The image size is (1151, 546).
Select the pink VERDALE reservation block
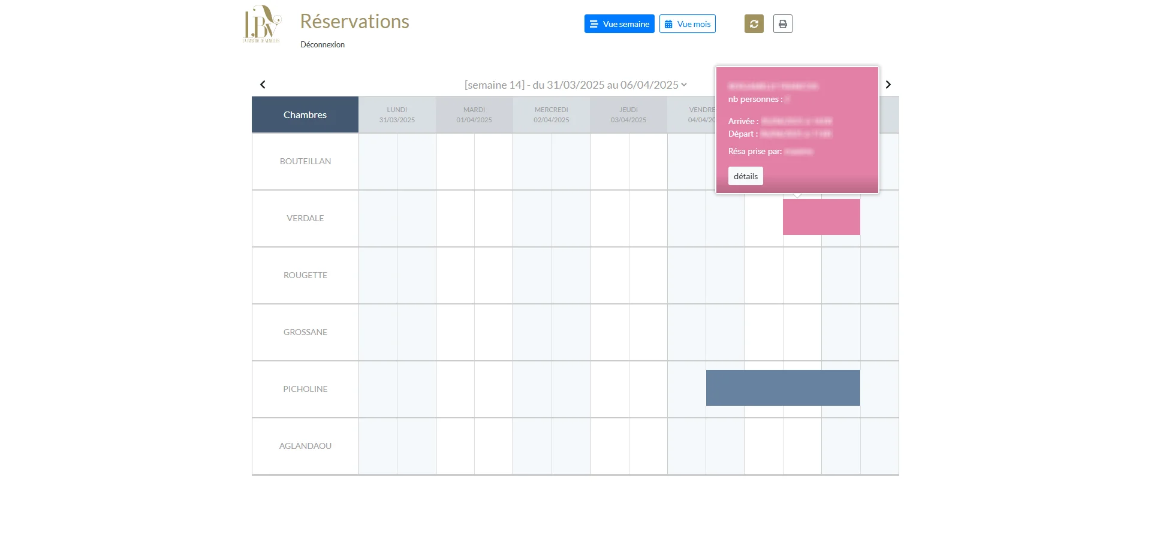pos(821,217)
